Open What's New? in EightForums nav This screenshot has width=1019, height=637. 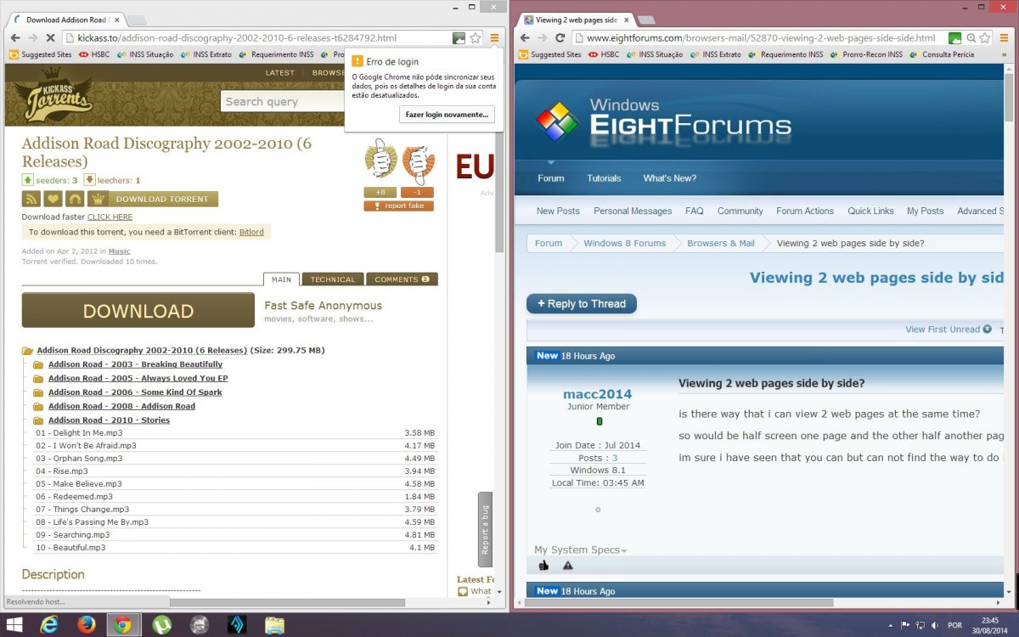(x=670, y=178)
